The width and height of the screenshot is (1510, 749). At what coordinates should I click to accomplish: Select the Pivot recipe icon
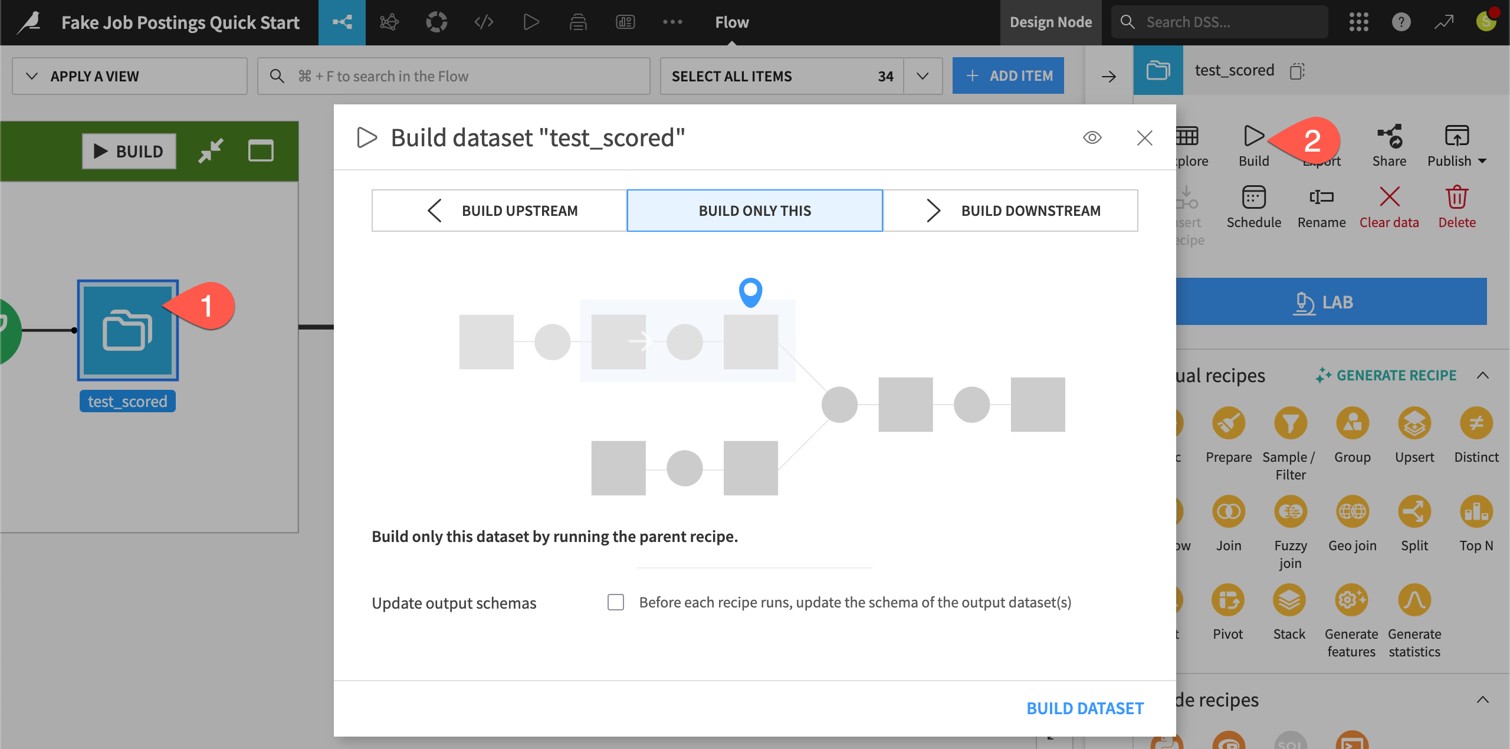pyautogui.click(x=1229, y=600)
